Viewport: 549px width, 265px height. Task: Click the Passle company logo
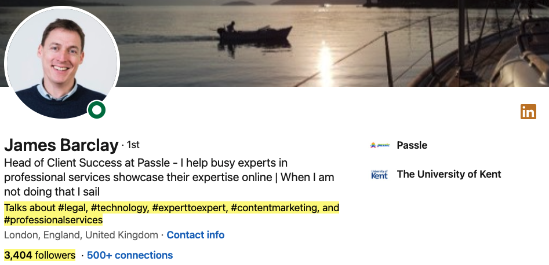click(380, 145)
